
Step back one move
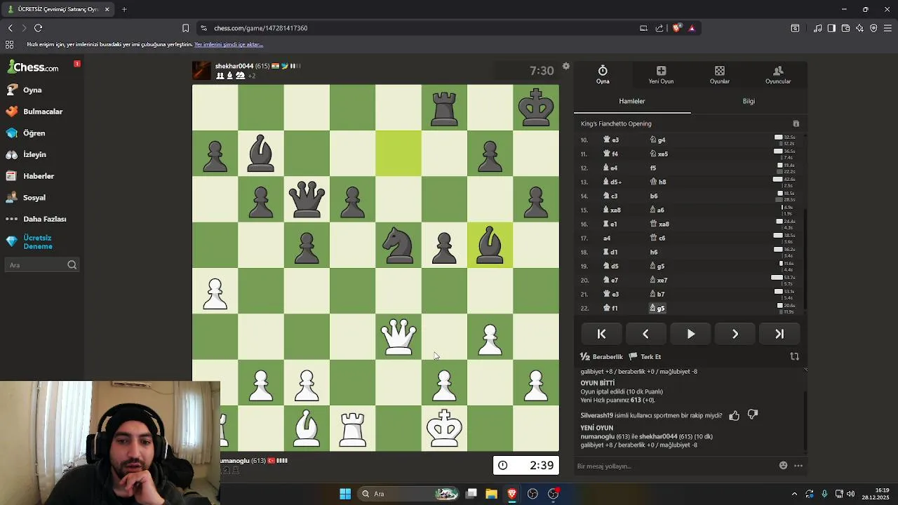(645, 334)
